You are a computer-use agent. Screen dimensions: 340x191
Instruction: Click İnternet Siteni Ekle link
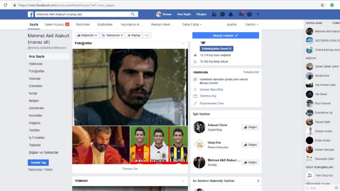click(211, 90)
